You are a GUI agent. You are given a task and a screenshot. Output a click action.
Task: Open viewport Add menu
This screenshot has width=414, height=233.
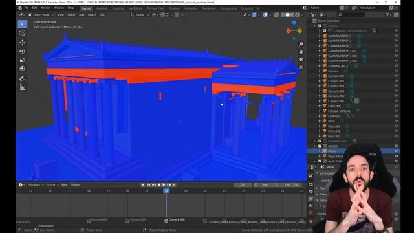coord(82,15)
